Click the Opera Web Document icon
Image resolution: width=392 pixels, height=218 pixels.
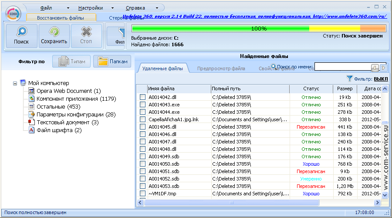point(31,91)
